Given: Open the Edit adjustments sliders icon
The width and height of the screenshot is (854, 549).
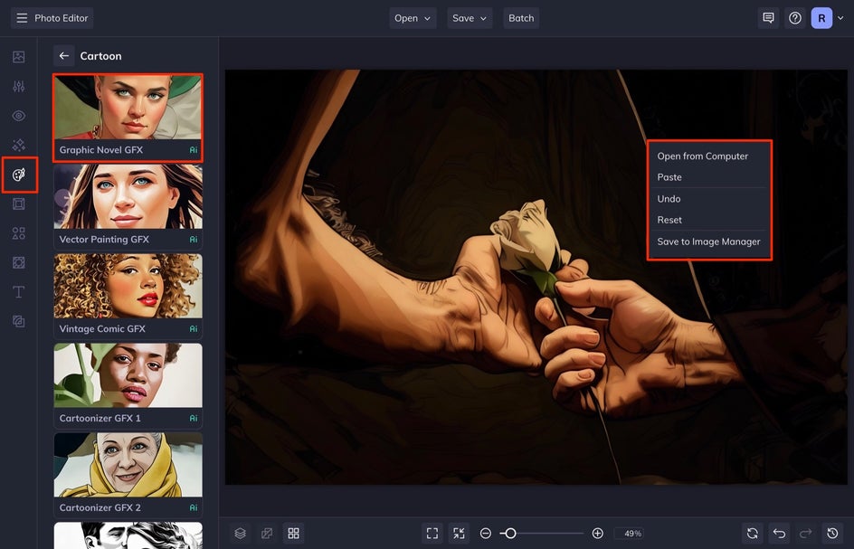Looking at the screenshot, I should click(x=18, y=86).
